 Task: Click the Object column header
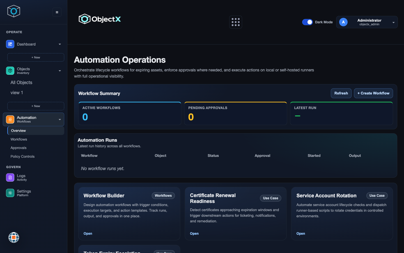160,156
